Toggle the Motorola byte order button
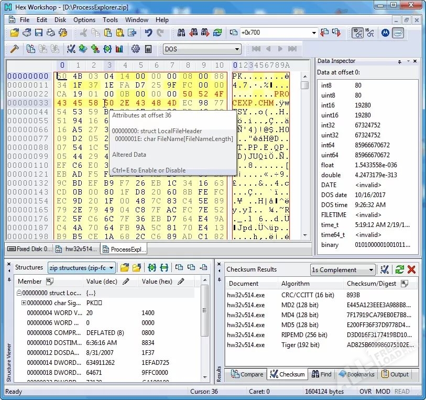426x400 pixels. [x=385, y=33]
